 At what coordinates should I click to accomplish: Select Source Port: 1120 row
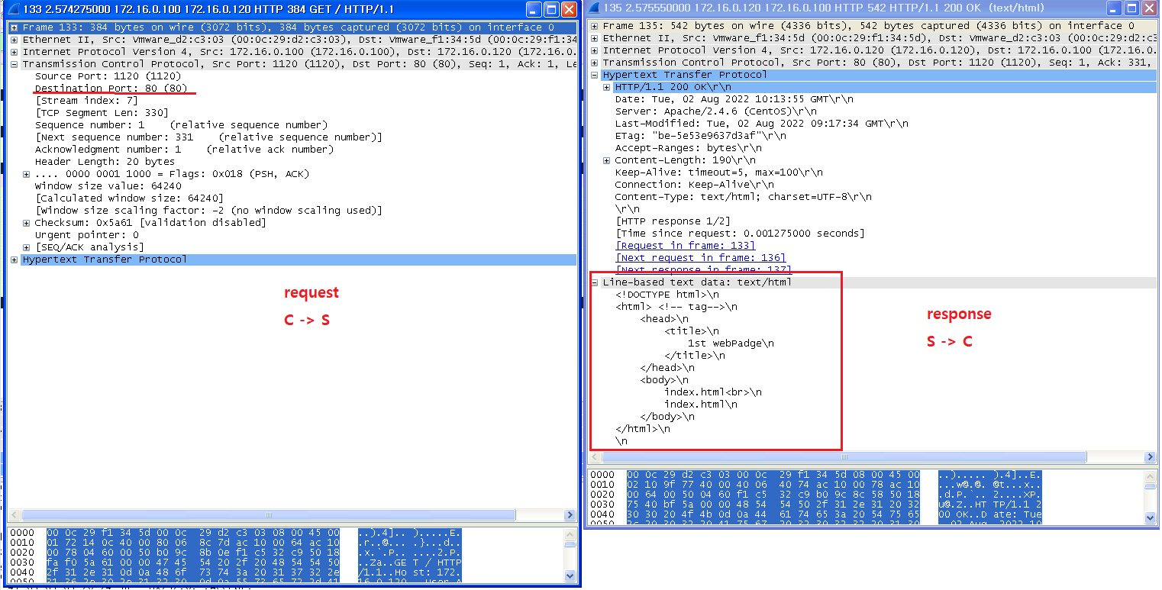(x=108, y=76)
